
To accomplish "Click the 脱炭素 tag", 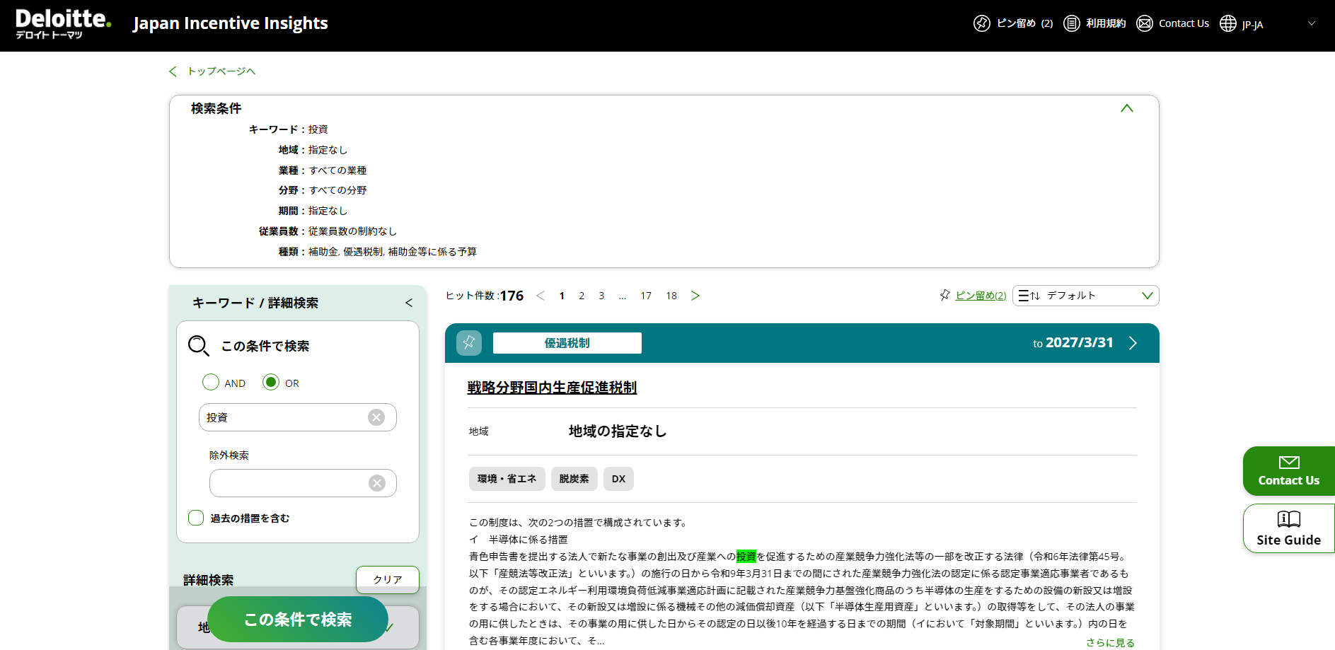I will pos(574,479).
